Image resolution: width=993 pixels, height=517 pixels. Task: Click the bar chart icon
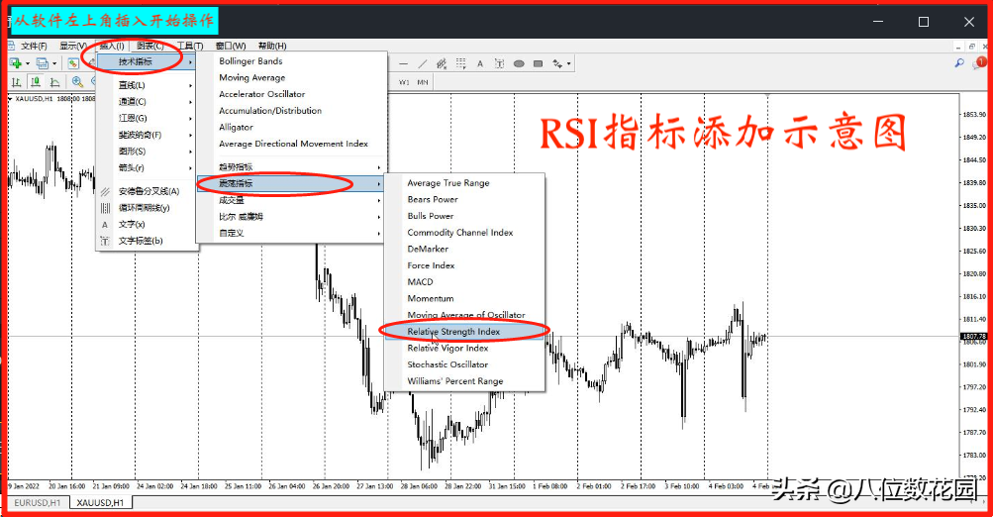point(16,82)
